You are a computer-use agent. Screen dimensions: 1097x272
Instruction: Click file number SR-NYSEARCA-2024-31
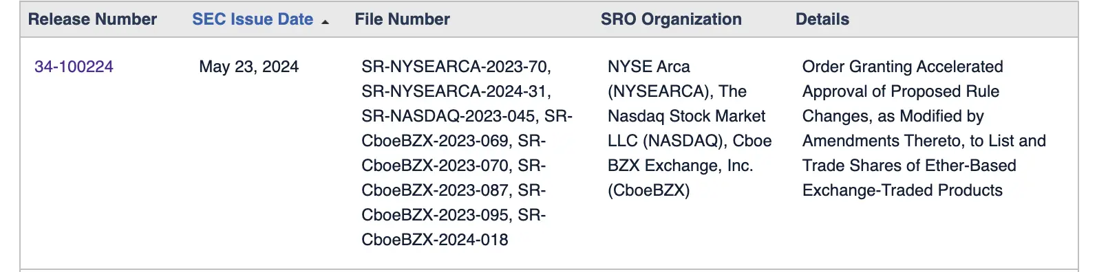[x=456, y=91]
